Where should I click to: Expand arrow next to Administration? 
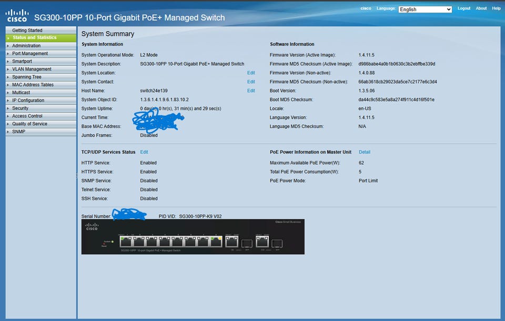pyautogui.click(x=8, y=46)
